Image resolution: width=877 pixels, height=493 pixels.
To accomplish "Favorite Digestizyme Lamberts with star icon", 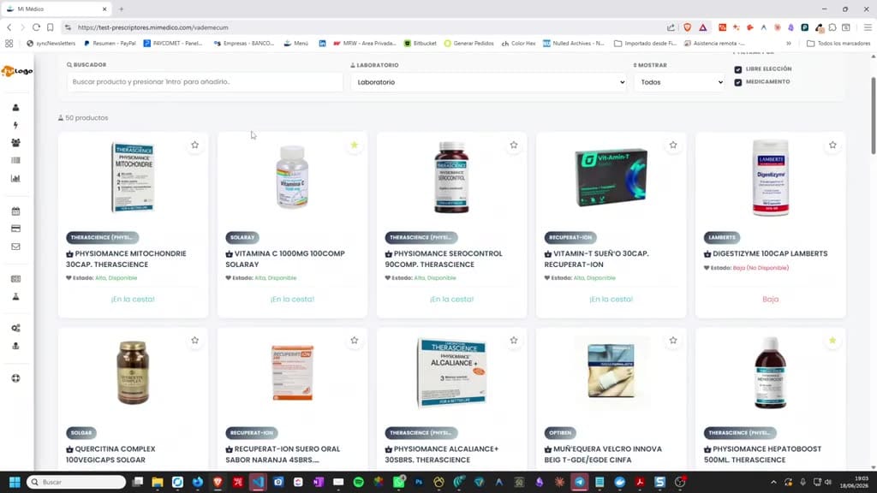I will pyautogui.click(x=832, y=145).
